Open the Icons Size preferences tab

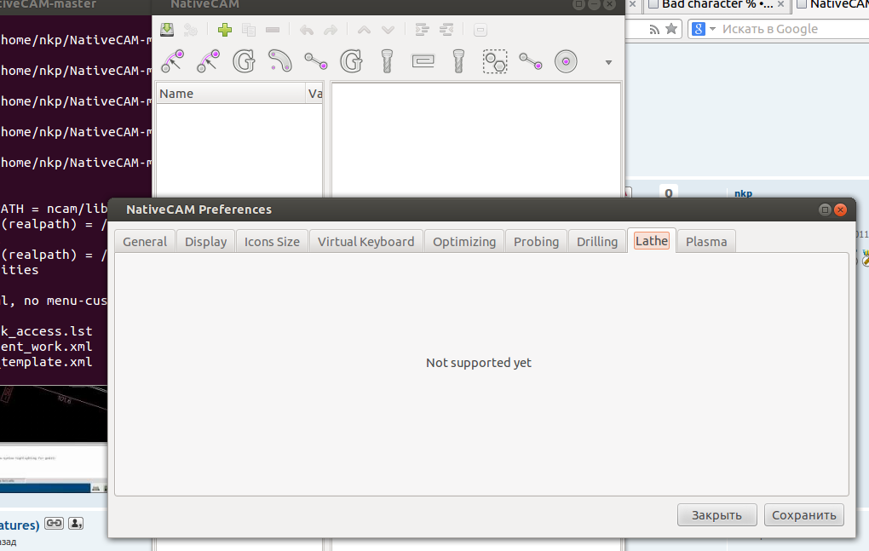272,242
